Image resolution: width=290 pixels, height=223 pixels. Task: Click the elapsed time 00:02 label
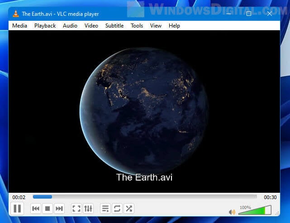pos(19,197)
